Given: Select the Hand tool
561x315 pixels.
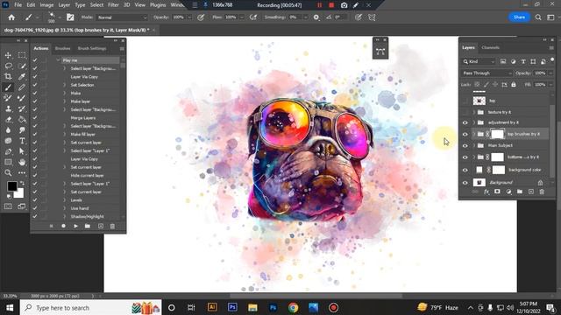Looking at the screenshot, I should point(22,162).
